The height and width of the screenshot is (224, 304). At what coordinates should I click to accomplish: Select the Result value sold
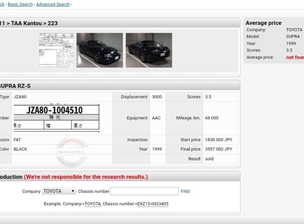click(209, 159)
